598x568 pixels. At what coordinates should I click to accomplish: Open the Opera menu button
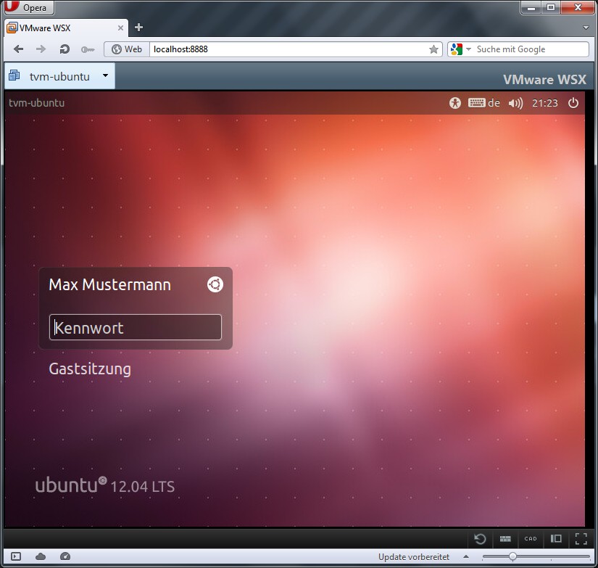(28, 7)
